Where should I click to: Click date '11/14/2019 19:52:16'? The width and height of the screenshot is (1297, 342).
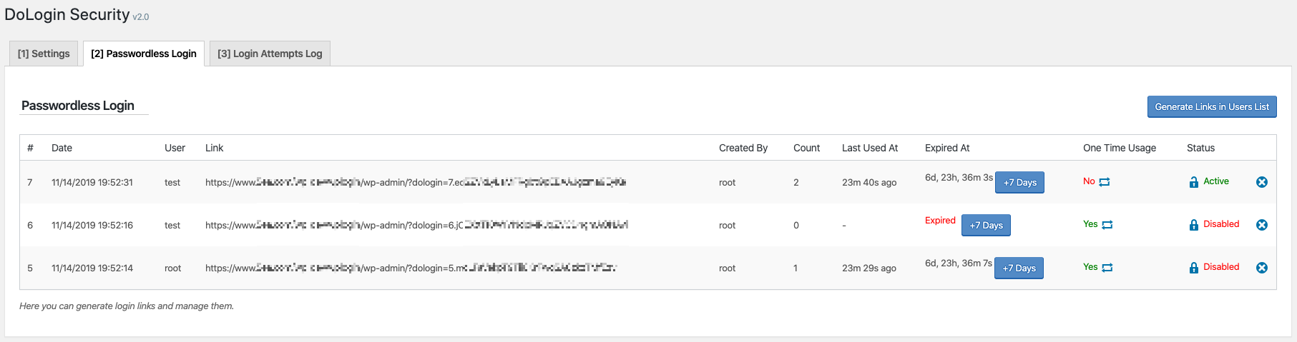[x=92, y=225]
